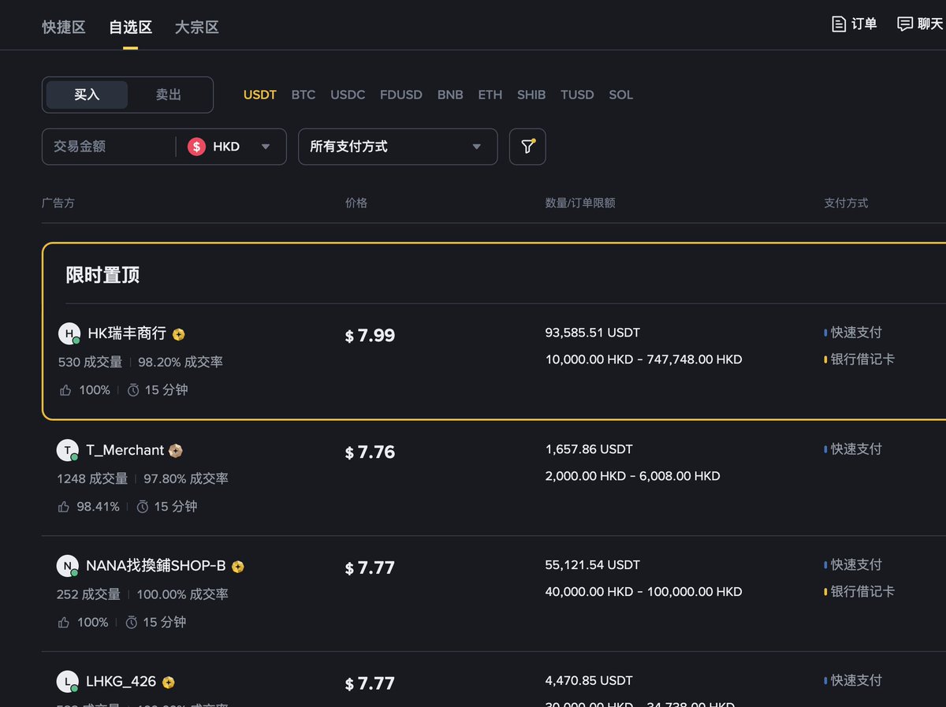Open LHKG_426 advertiser profile
The image size is (946, 707).
[x=121, y=682]
